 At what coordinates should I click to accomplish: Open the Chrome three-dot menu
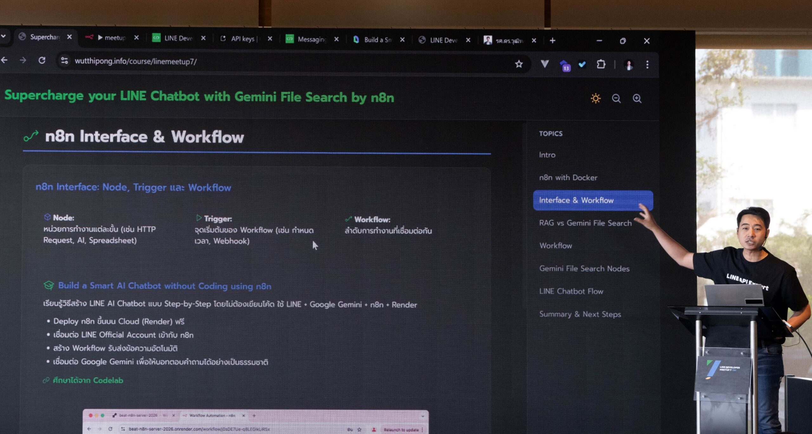(647, 65)
